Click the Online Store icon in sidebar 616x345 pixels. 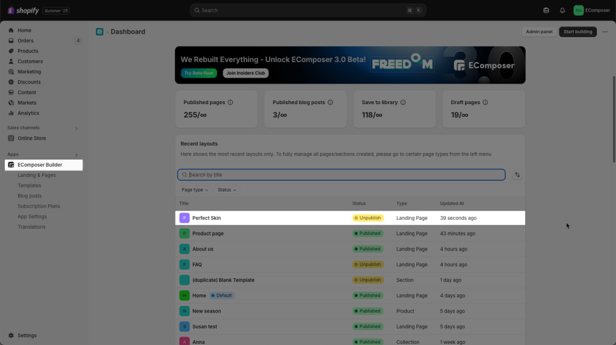[x=11, y=138]
